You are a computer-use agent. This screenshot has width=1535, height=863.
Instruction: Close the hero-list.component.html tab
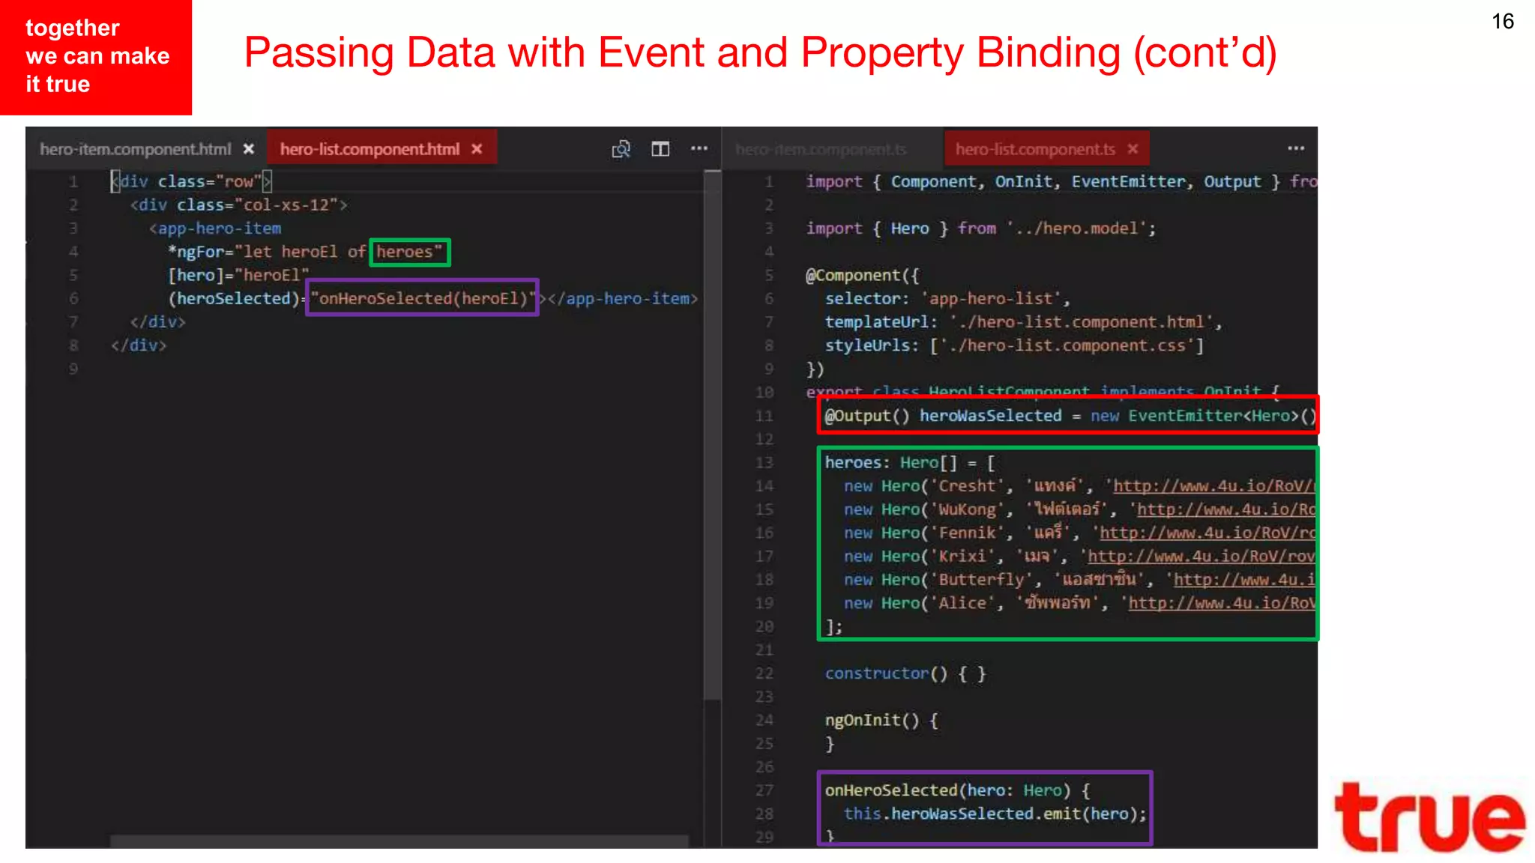point(477,149)
